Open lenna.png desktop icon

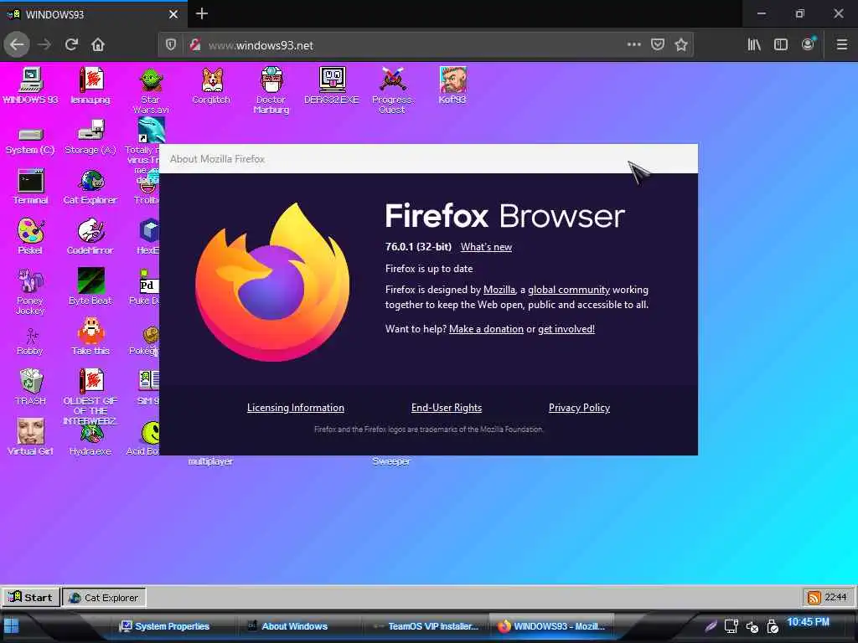tap(90, 85)
